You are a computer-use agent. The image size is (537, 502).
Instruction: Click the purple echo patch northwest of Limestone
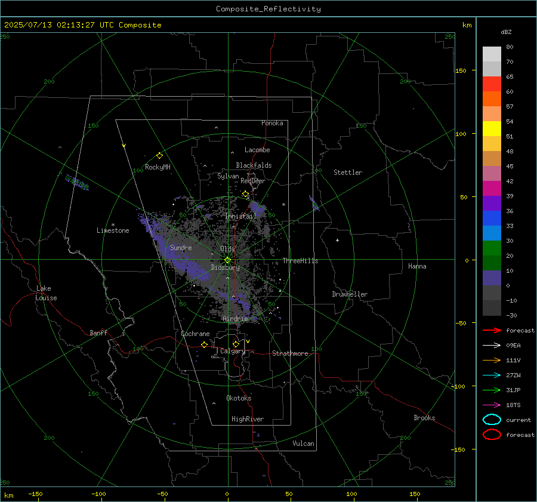click(77, 182)
